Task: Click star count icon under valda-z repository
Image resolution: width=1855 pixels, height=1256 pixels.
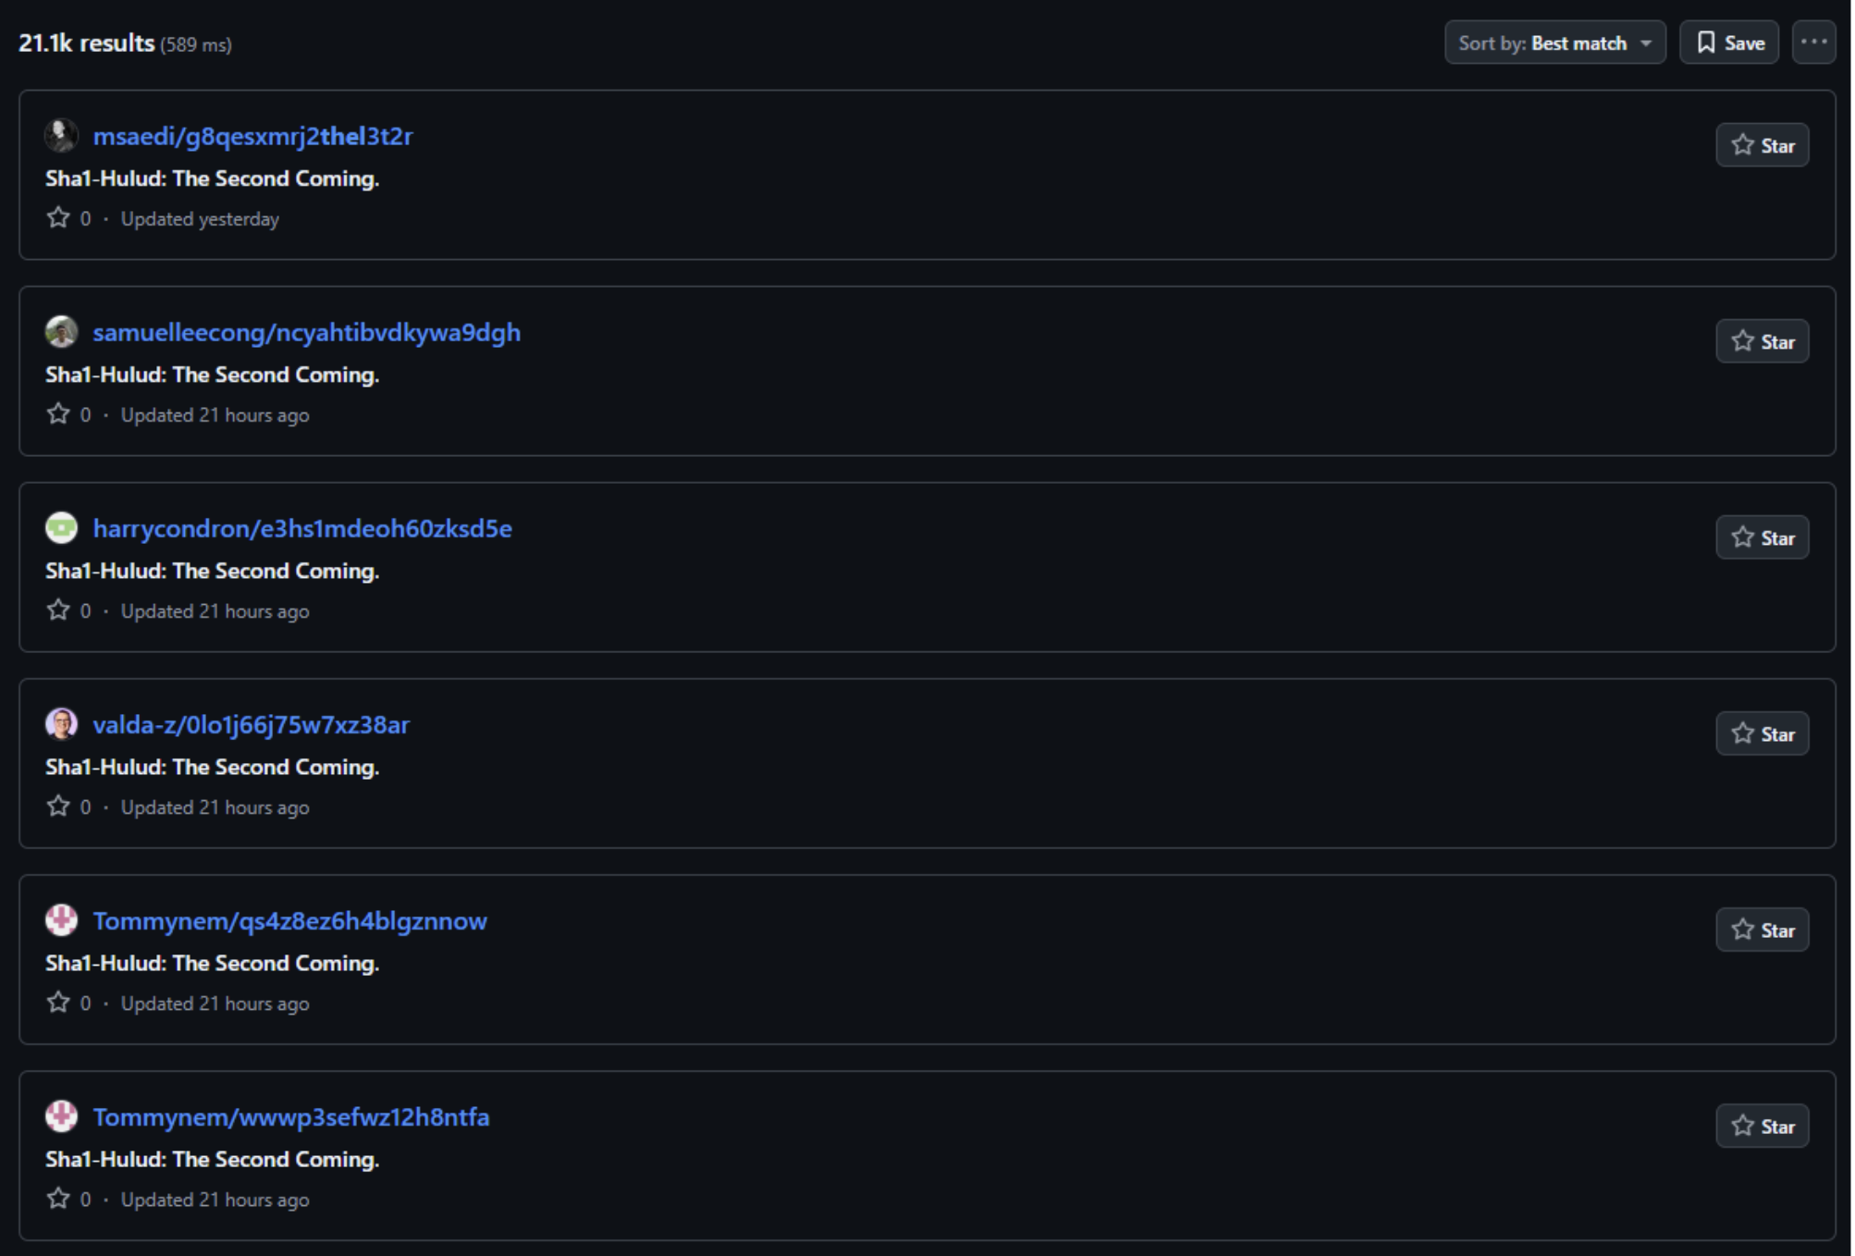Action: click(58, 807)
